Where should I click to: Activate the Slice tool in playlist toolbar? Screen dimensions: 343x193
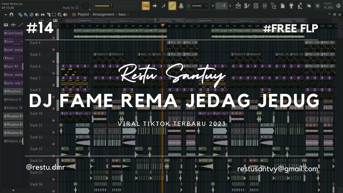tap(49, 15)
